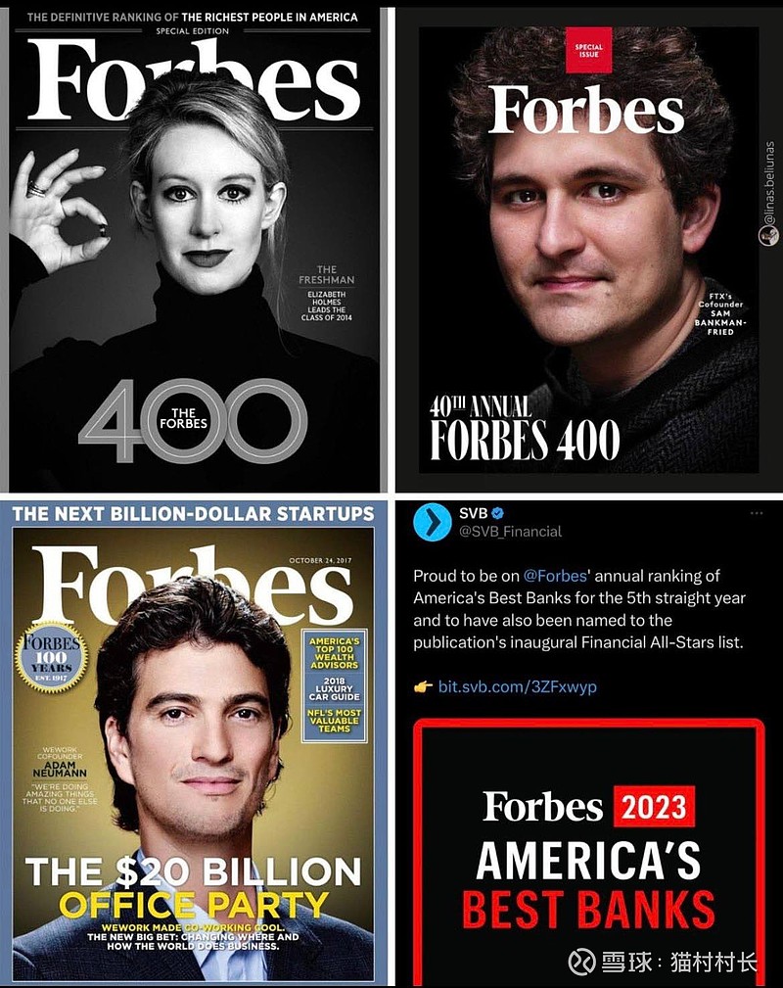Select the Elizabeth Holmes Forbes 400 cover
Screen dimensions: 783x988
(194, 250)
